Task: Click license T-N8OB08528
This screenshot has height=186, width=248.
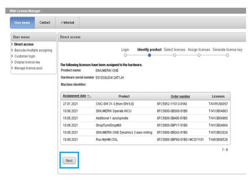Action: pos(218,139)
